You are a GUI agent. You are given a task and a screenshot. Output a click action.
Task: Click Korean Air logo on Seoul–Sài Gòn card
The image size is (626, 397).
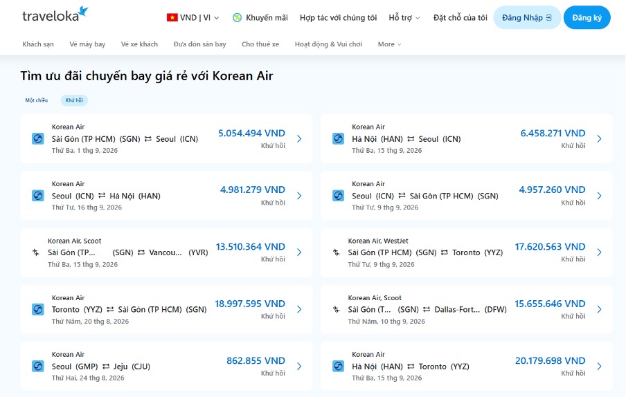338,196
